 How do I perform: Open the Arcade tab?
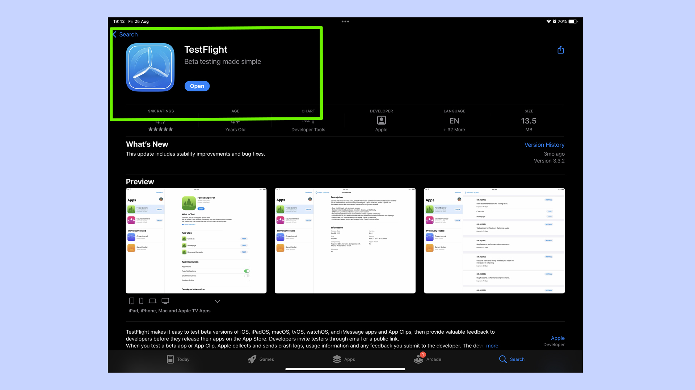[427, 359]
